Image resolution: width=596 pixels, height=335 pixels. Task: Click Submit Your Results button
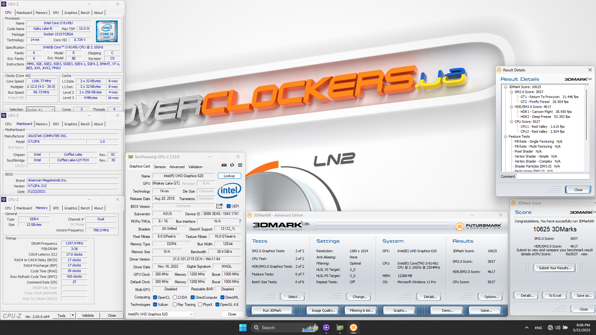[554, 268]
